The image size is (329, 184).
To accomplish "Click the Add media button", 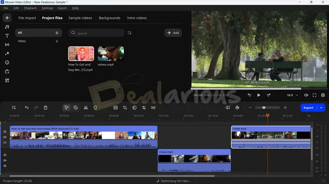I will point(173,33).
